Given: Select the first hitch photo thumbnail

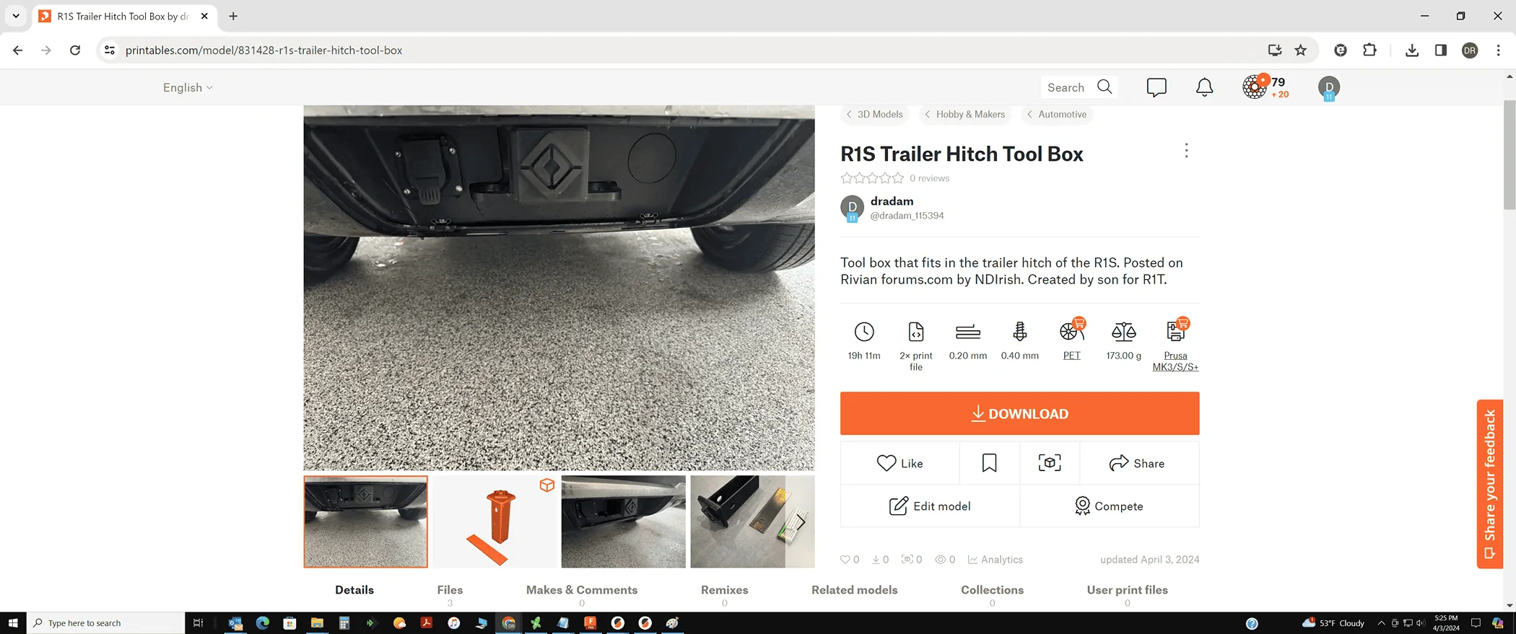Looking at the screenshot, I should (x=365, y=521).
